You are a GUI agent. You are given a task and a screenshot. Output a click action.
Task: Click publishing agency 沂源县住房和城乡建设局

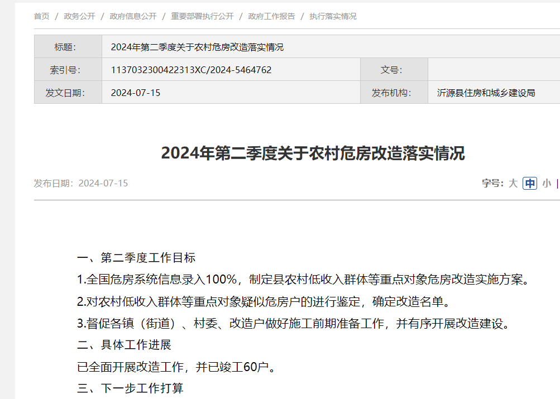pos(486,93)
